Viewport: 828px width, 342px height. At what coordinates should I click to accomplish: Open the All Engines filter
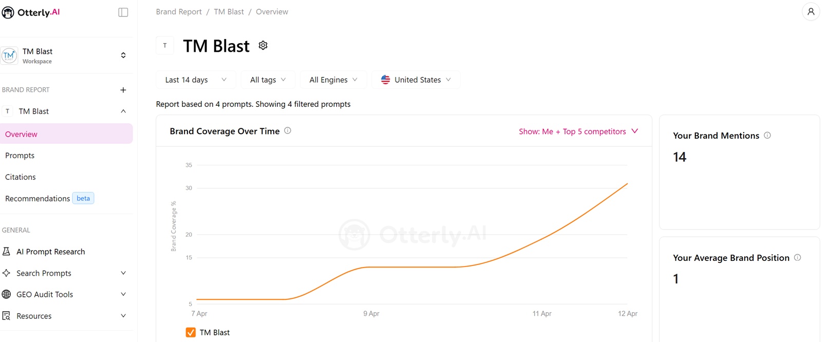point(333,80)
